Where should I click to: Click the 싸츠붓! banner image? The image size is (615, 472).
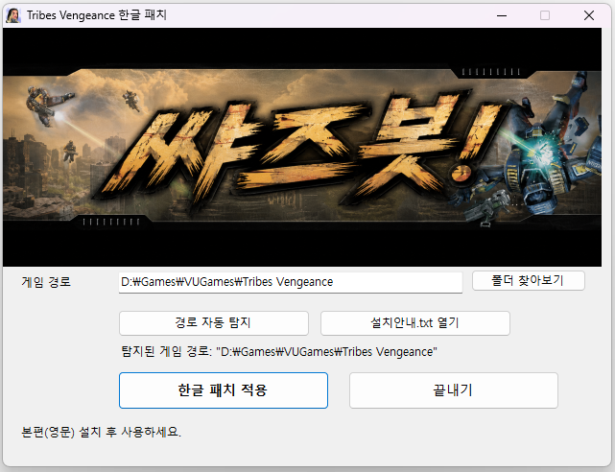point(302,147)
